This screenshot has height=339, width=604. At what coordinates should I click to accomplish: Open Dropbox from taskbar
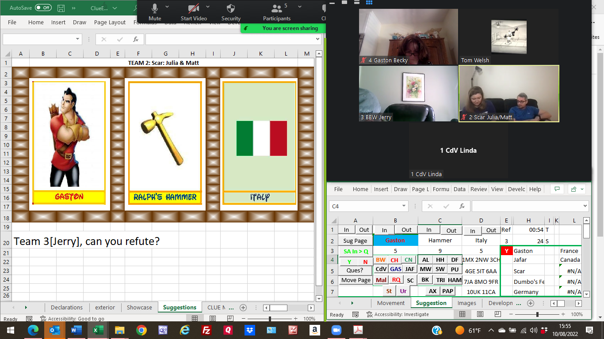click(249, 330)
